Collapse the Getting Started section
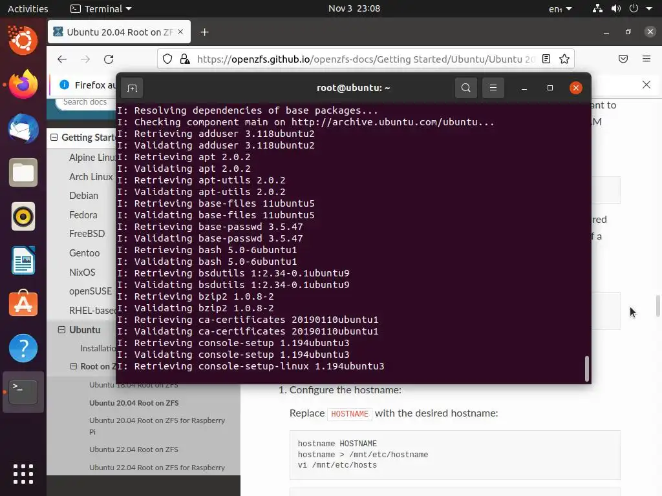Viewport: 662px width, 496px height. tap(54, 138)
